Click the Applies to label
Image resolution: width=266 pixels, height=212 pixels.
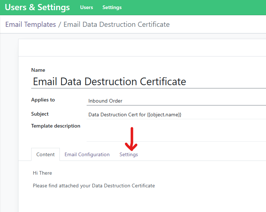pos(43,100)
